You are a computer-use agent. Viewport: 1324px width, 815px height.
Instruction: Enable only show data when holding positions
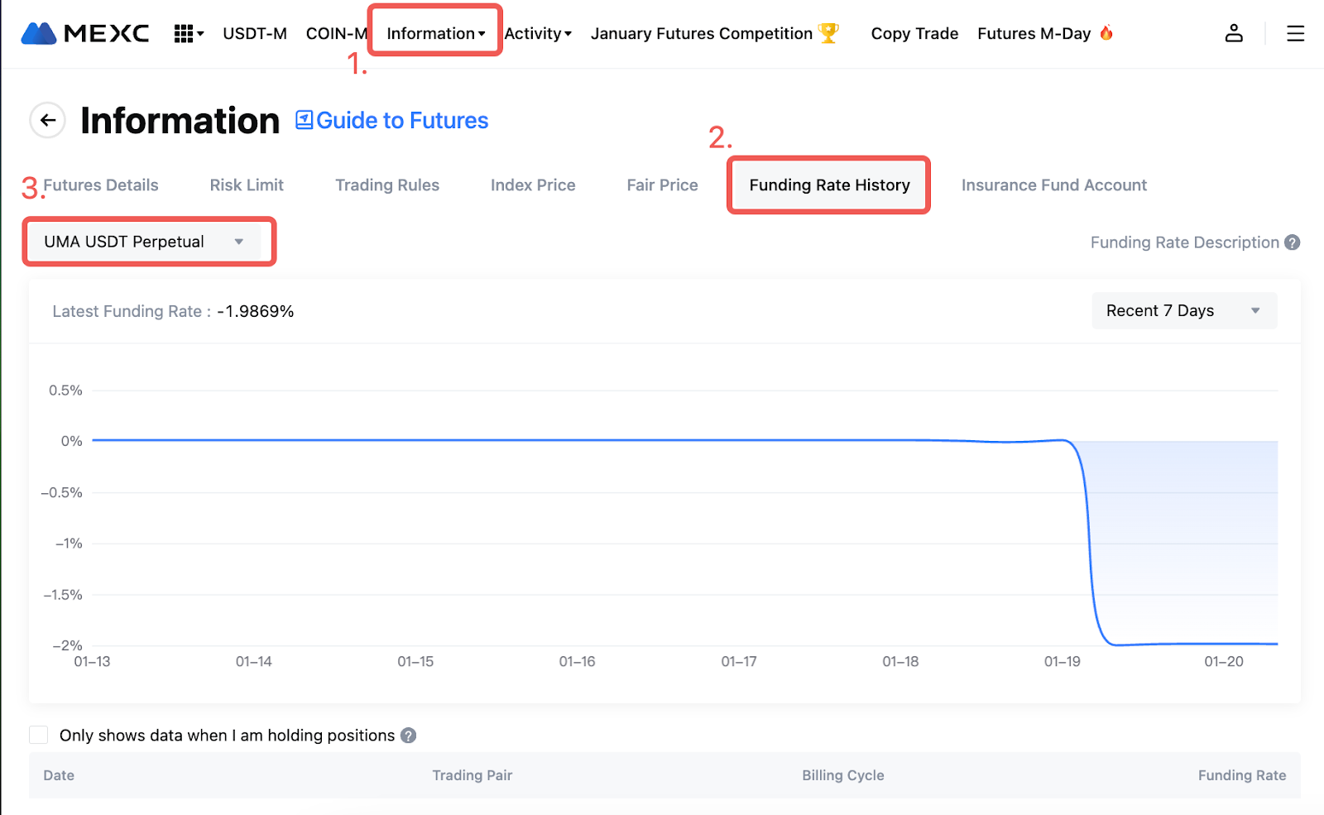(x=39, y=736)
